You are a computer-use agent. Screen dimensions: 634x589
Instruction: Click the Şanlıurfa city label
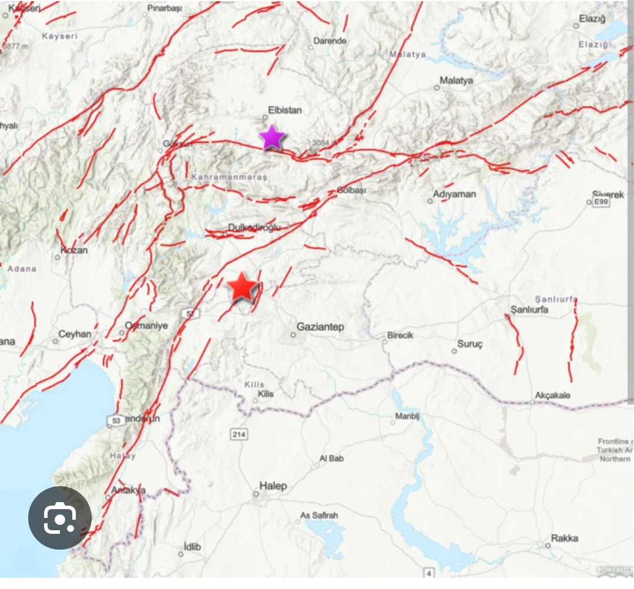[529, 309]
